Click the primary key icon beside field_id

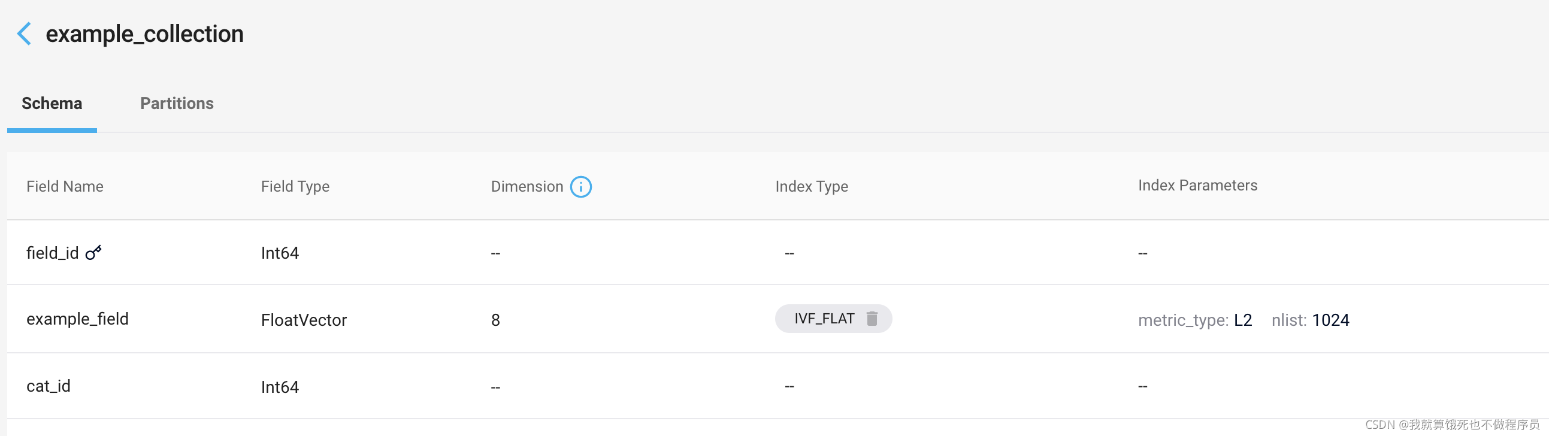tap(93, 253)
